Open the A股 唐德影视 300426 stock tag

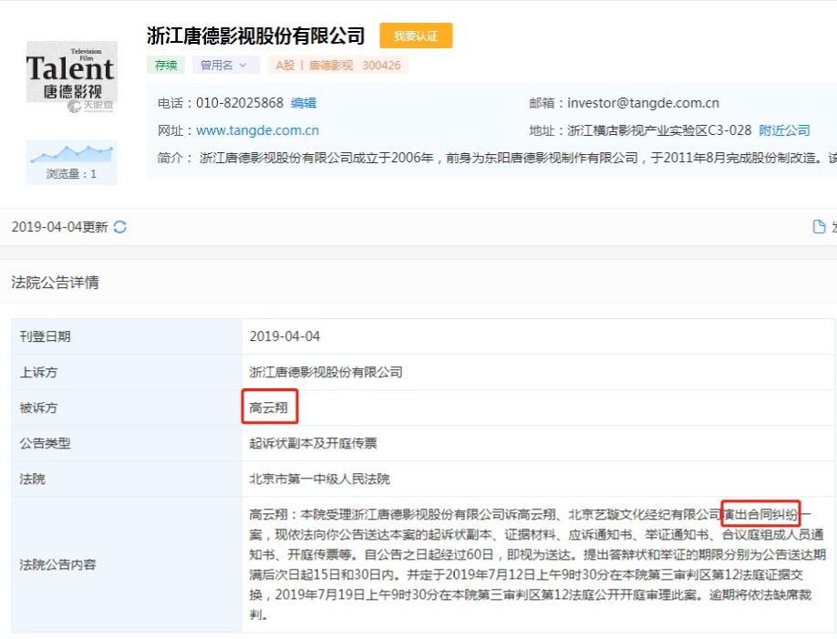click(338, 65)
